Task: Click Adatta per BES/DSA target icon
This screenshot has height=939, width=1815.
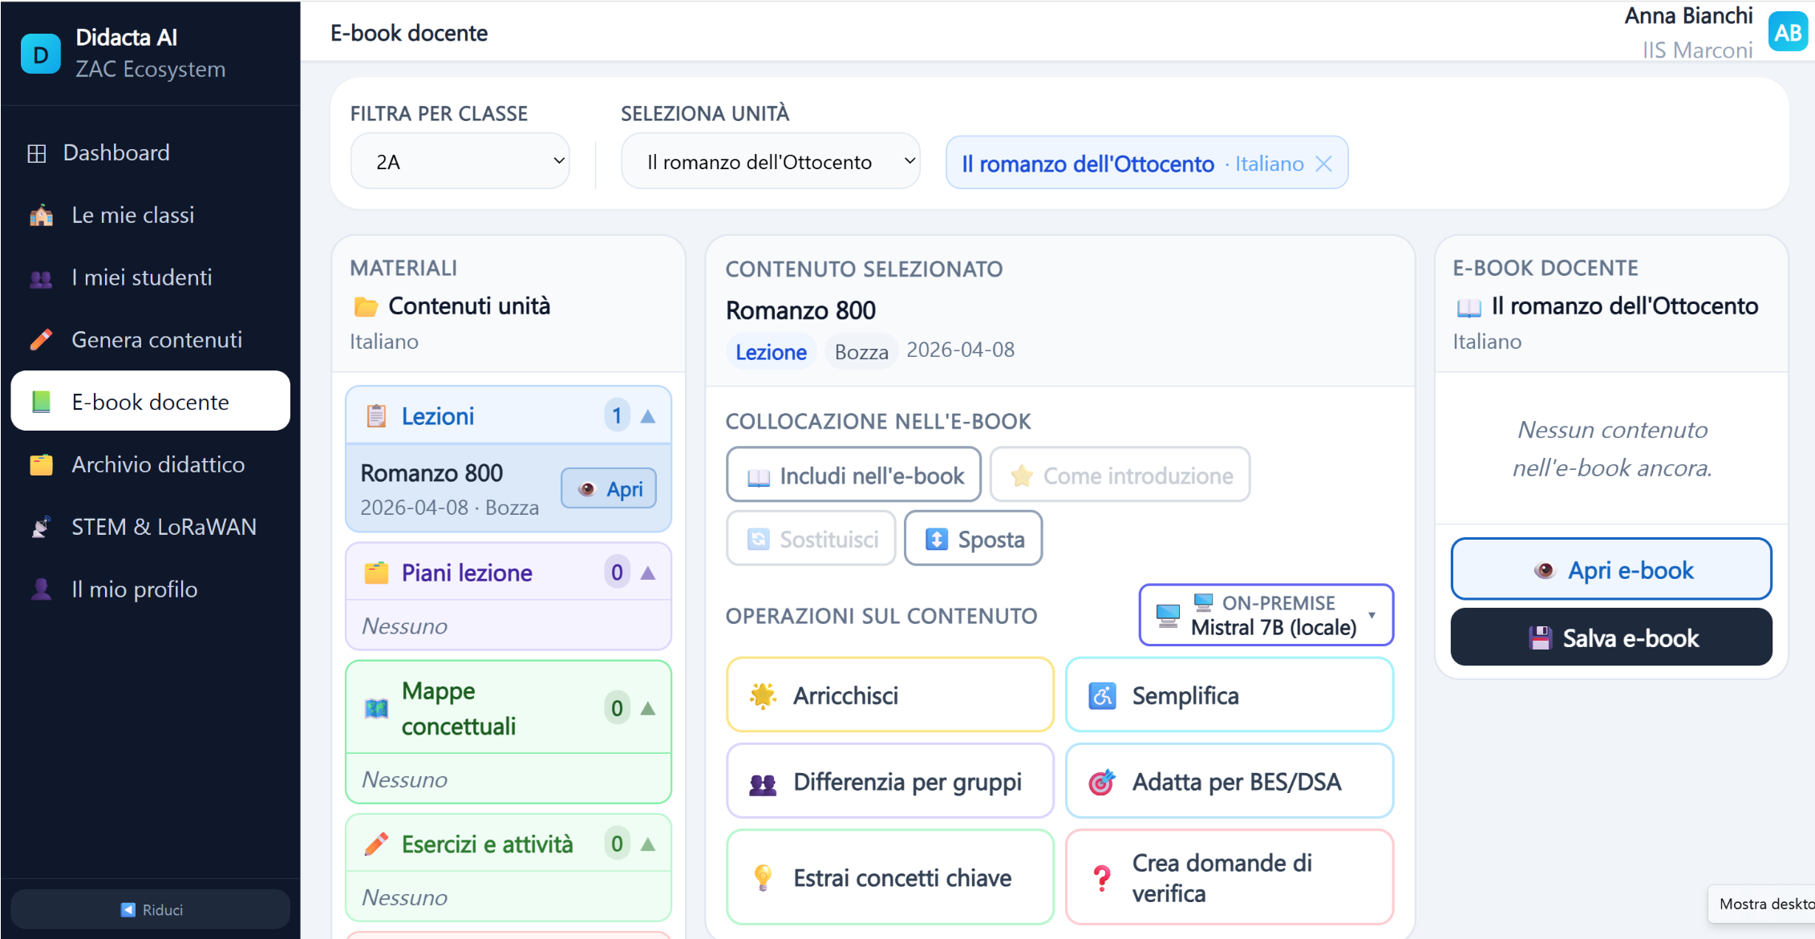Action: click(x=1102, y=782)
